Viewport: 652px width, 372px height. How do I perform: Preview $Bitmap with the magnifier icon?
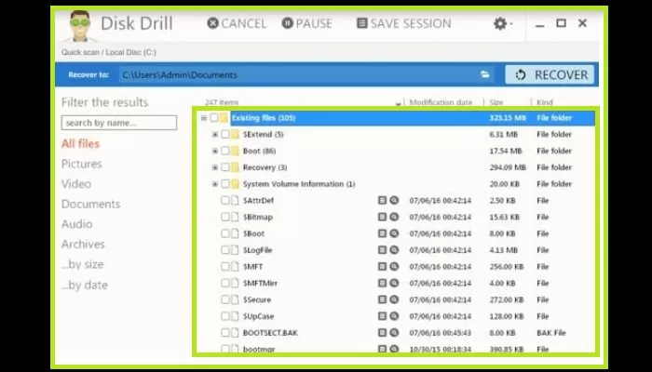pos(394,217)
